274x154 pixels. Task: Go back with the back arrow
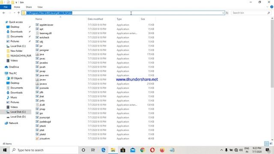pos(4,13)
